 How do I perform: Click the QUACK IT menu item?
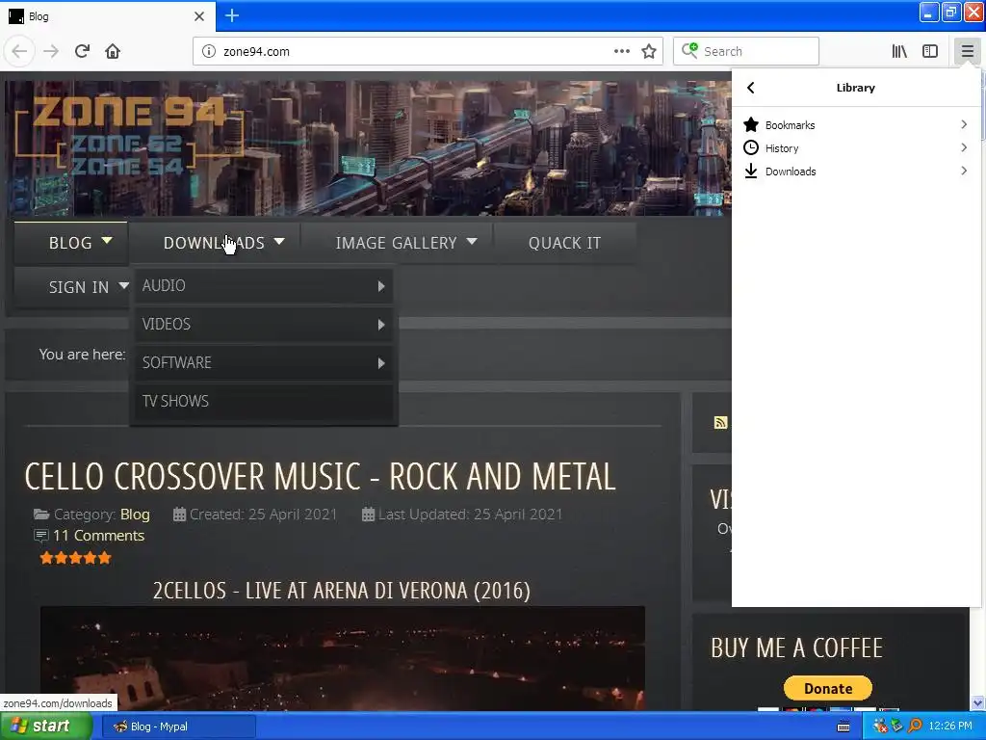coord(564,243)
